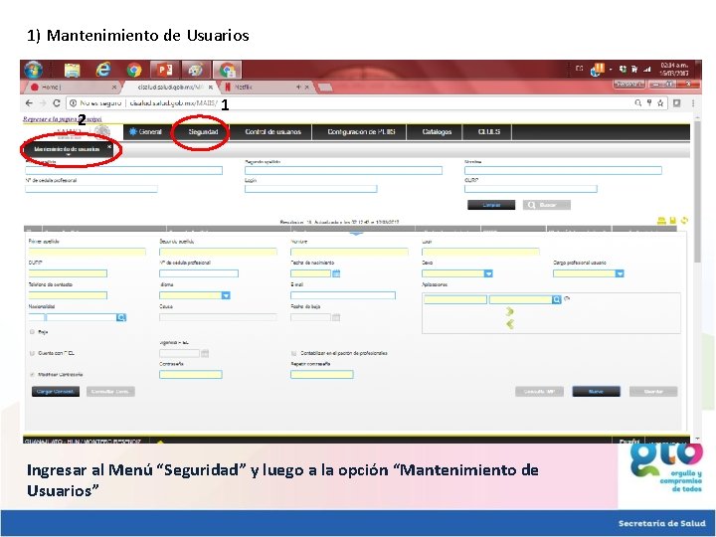Open the Fecha de nacimiento calendar picker

(336, 273)
